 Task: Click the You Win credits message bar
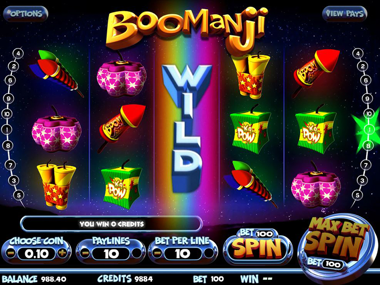tap(112, 224)
